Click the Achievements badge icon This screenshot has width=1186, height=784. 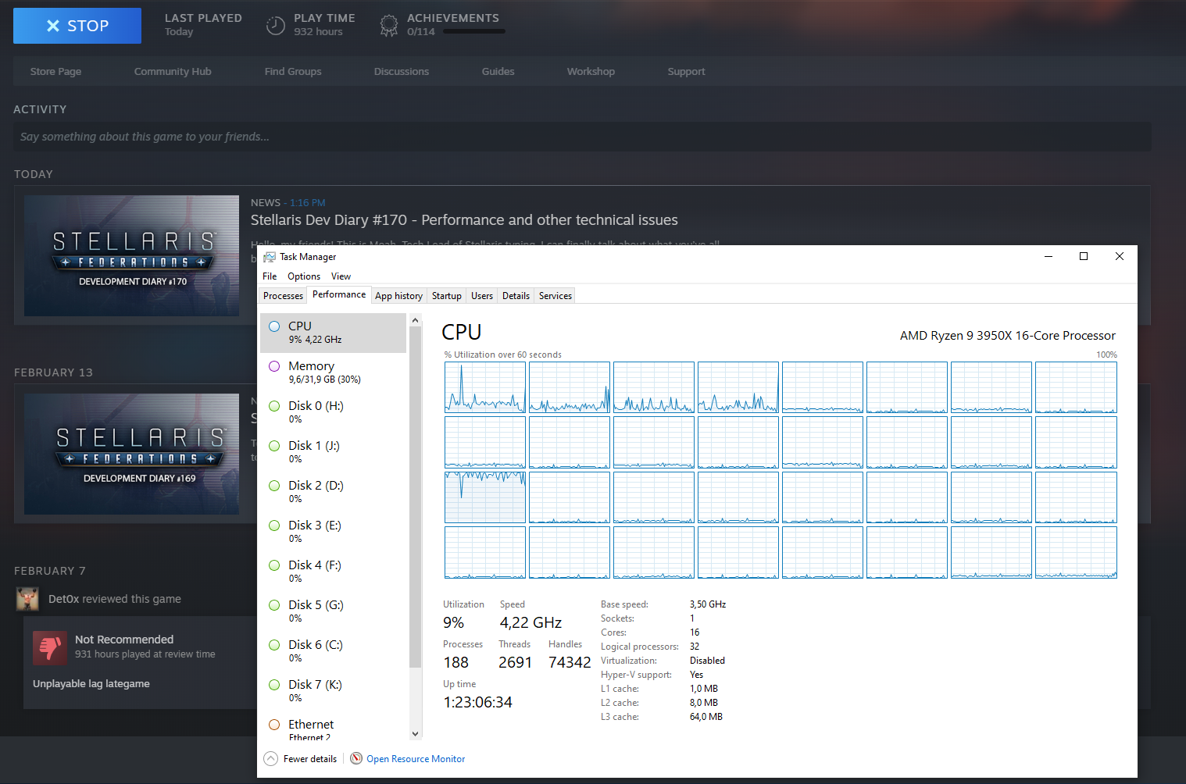click(388, 26)
